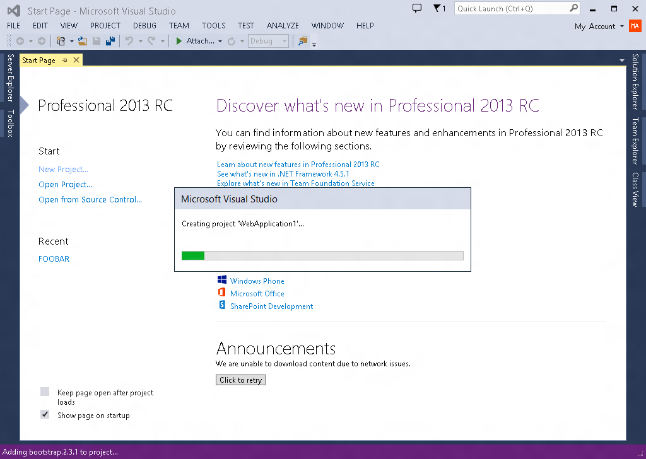Open the feedback speech bubble icon

(417, 8)
